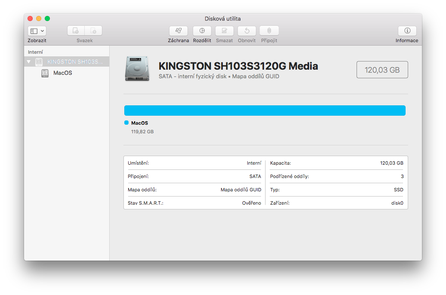Select the MacOS volume in sidebar
446x295 pixels.
point(67,73)
